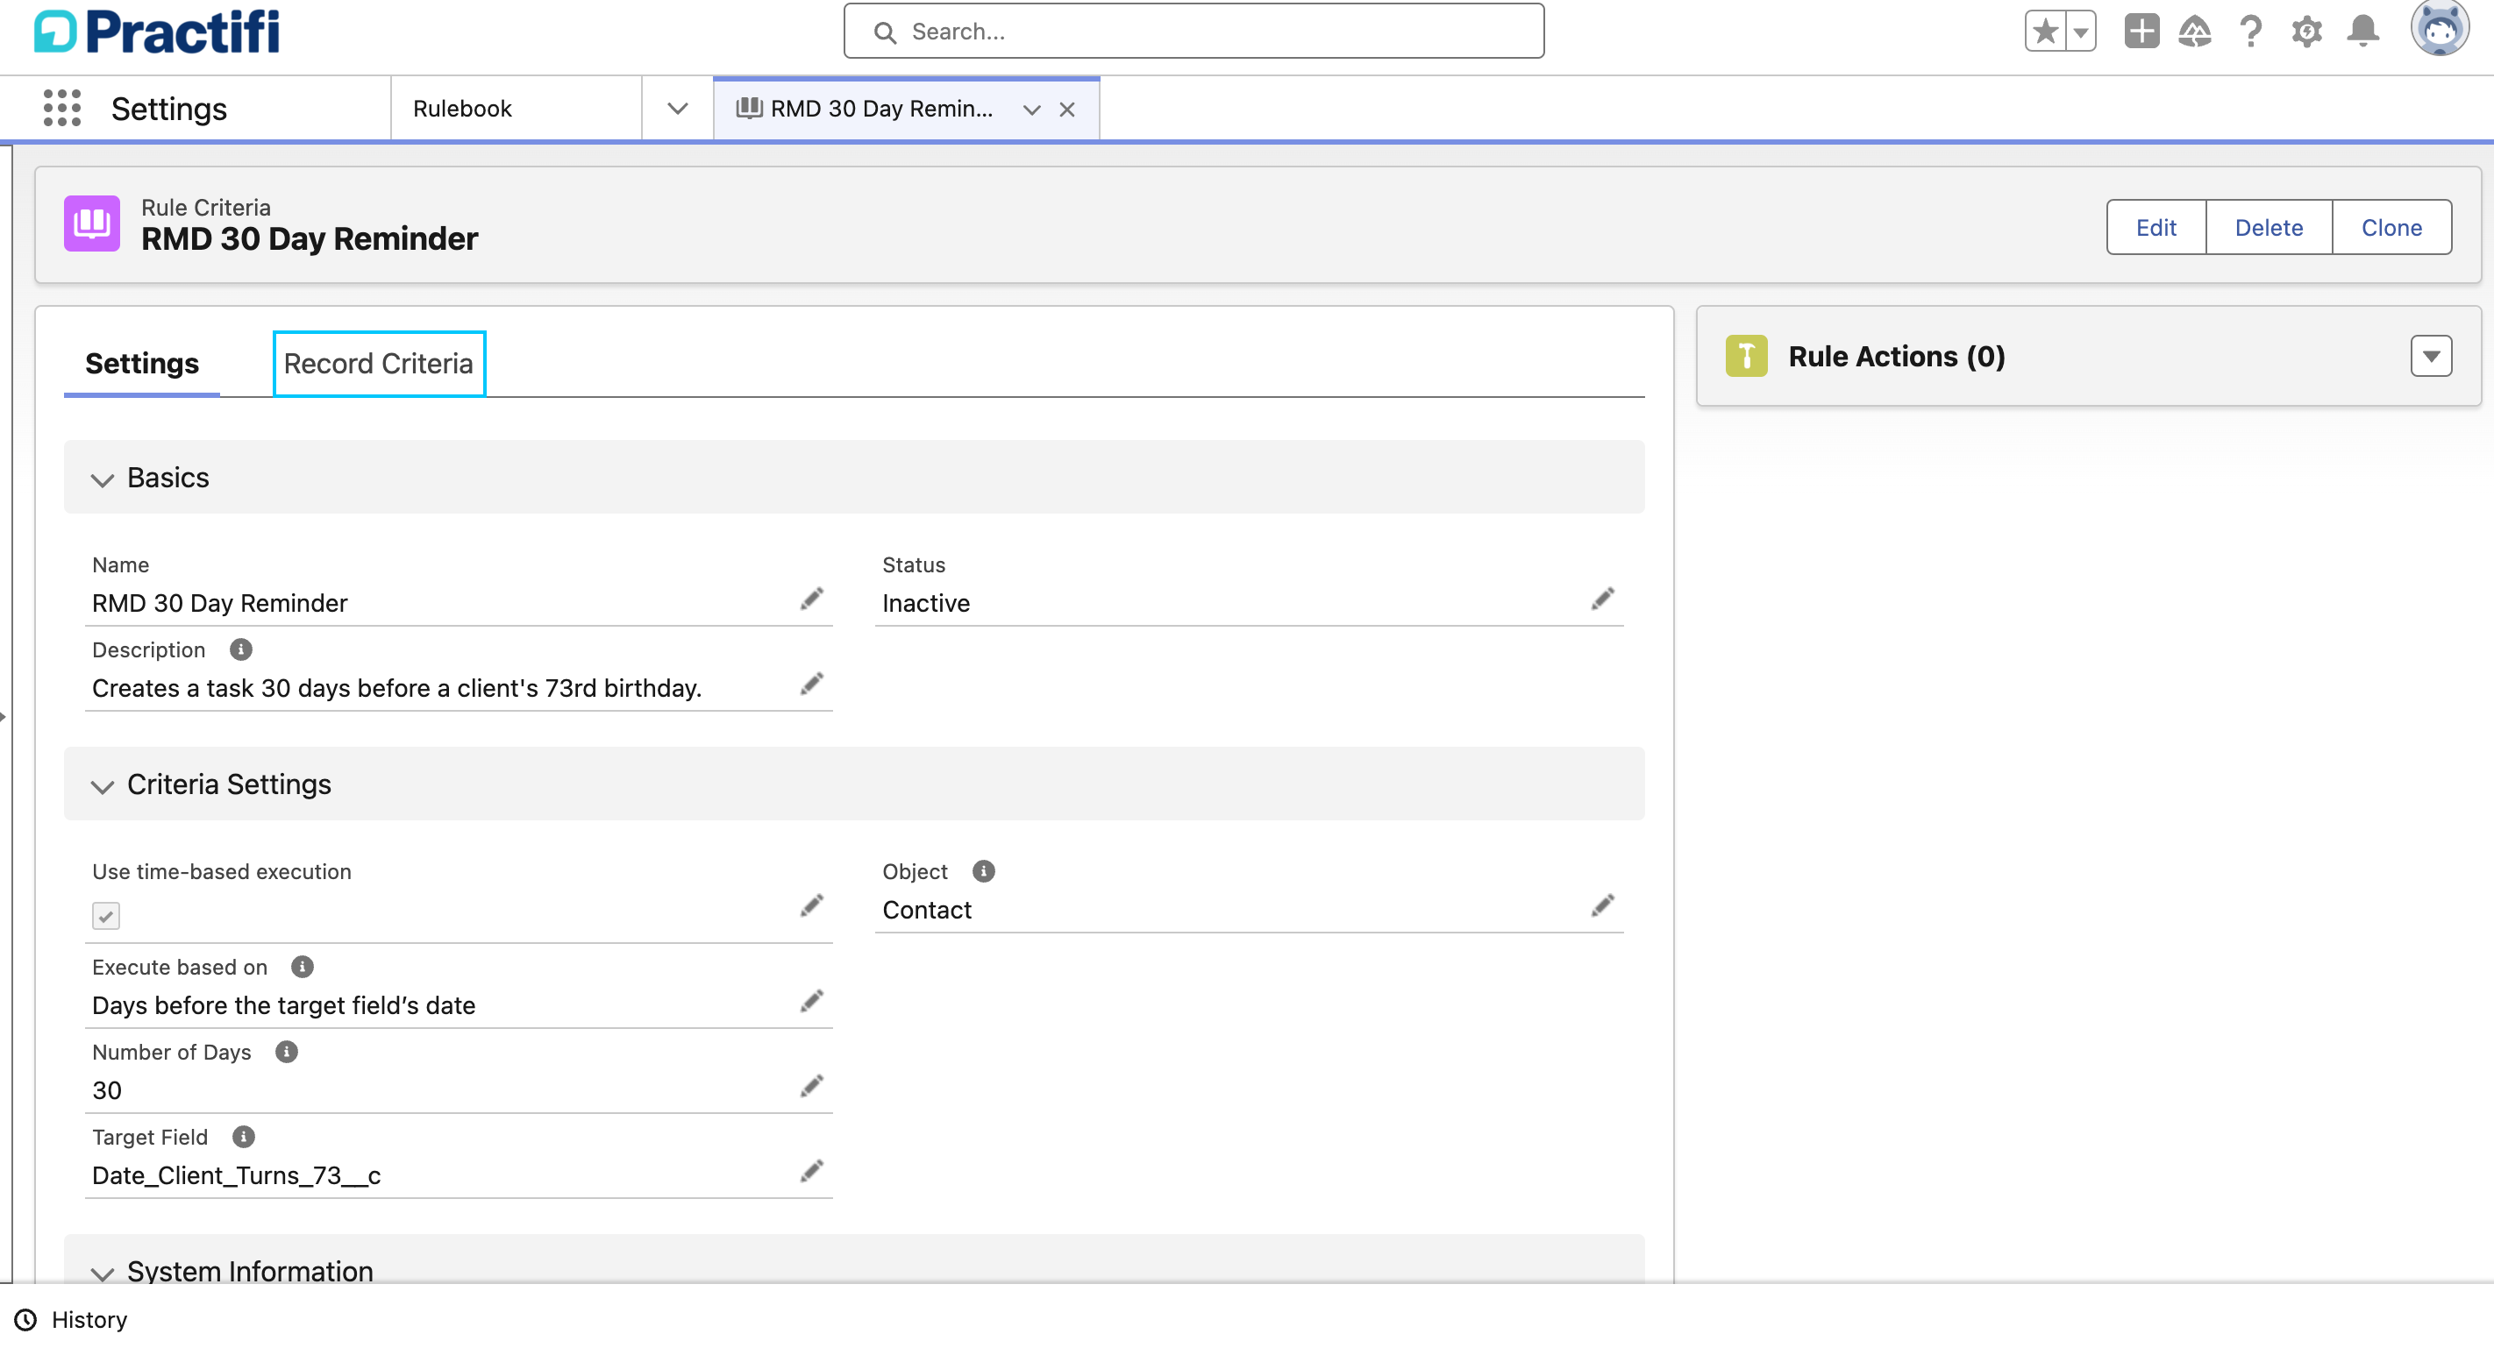
Task: Click the Number of Days value '30'
Action: (x=106, y=1090)
